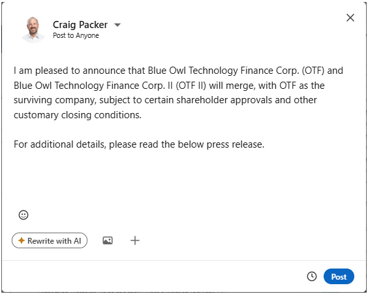
Task: Change audience via "Post to Anyone"
Action: (76, 35)
